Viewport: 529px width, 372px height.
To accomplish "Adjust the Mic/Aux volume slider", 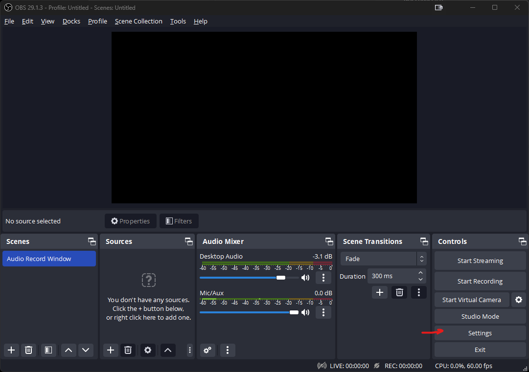I will tap(249, 312).
